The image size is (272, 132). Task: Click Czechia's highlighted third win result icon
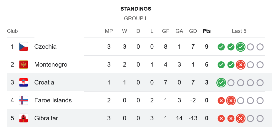[241, 47]
